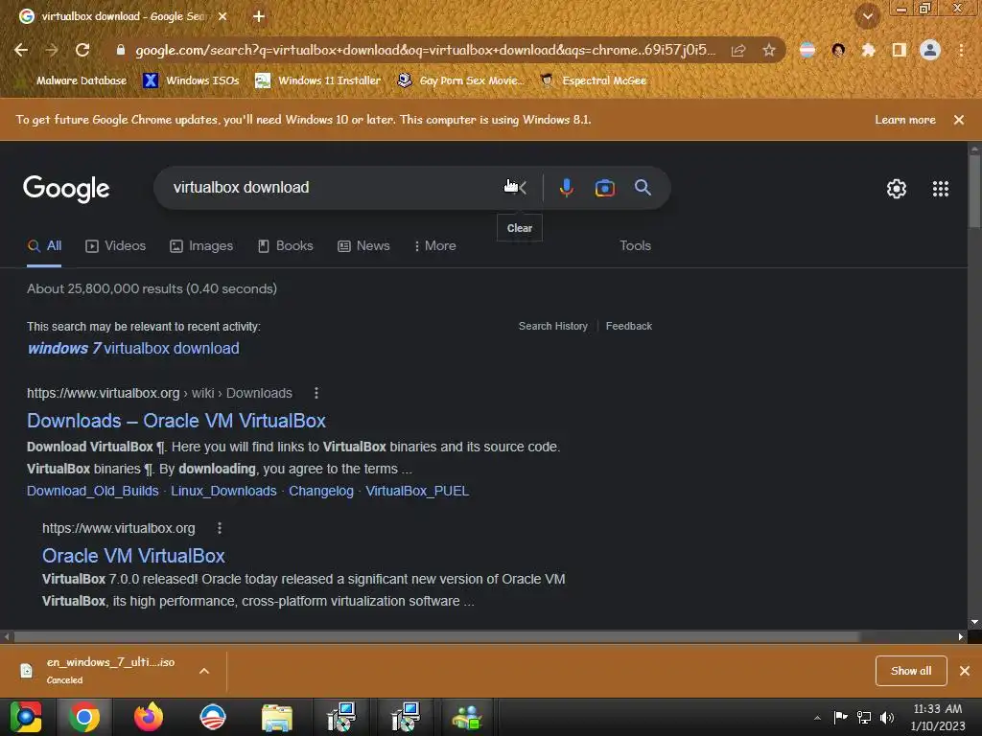
Task: Open a new browser tab
Action: pyautogui.click(x=259, y=16)
